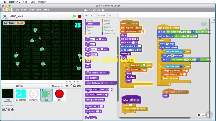Open macOS Edit menu
The height and width of the screenshot is (121, 216).
[x=32, y=2]
